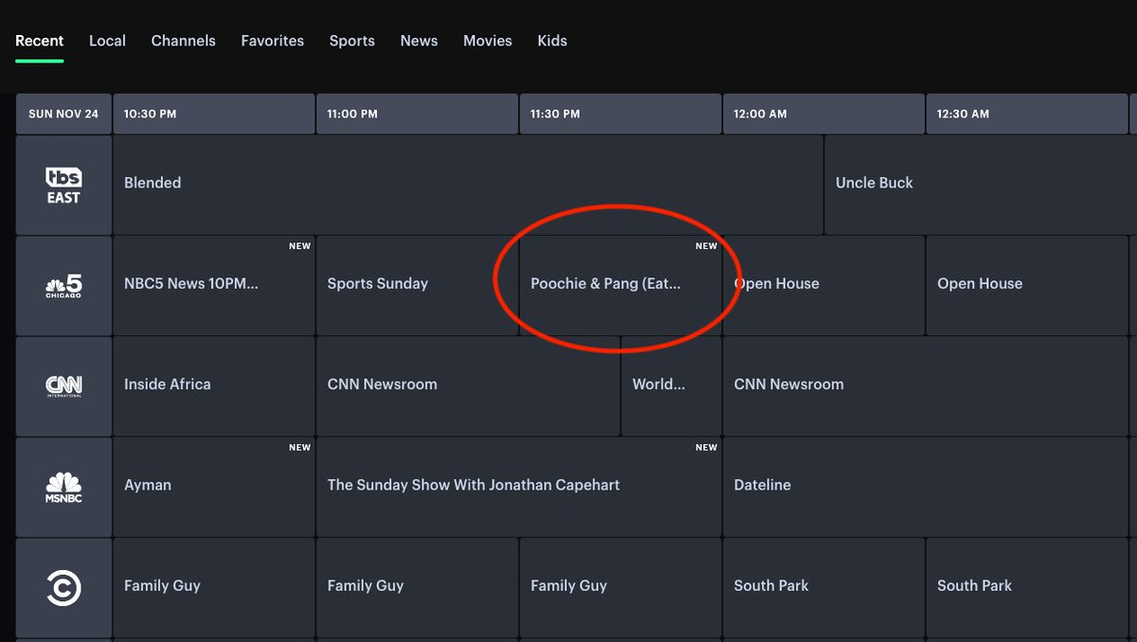Select Ayman on MSNBC
Viewport: 1137px width, 642px height.
point(213,487)
